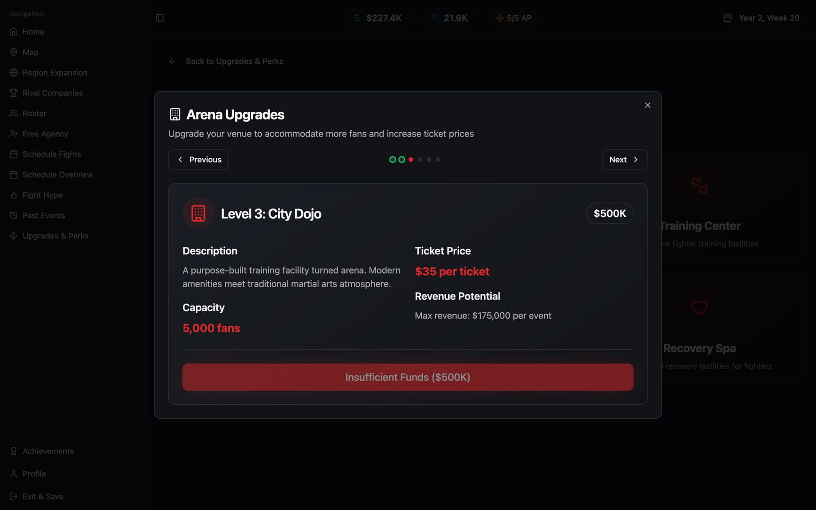The height and width of the screenshot is (510, 816).
Task: Toggle the sidebar collapse icon at top left
Action: click(x=160, y=17)
